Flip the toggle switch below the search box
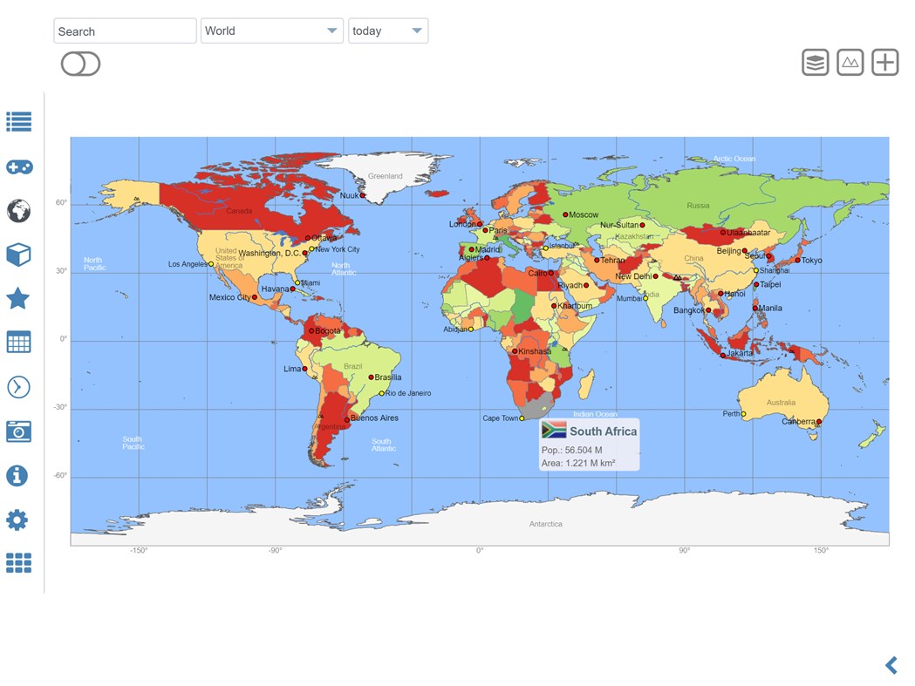This screenshot has width=915, height=686. [x=79, y=64]
